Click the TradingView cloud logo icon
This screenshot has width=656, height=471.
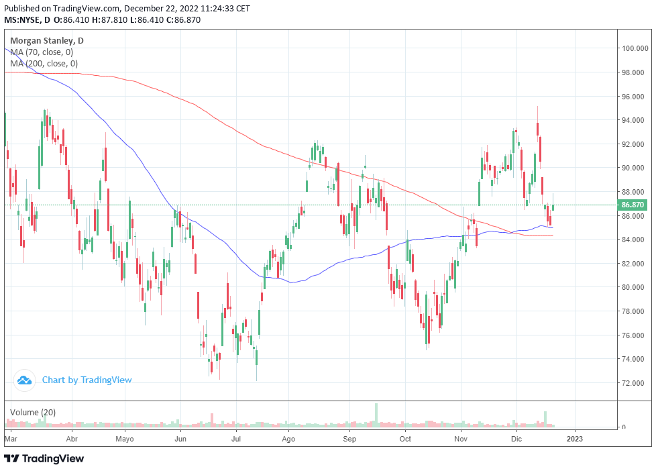point(24,380)
